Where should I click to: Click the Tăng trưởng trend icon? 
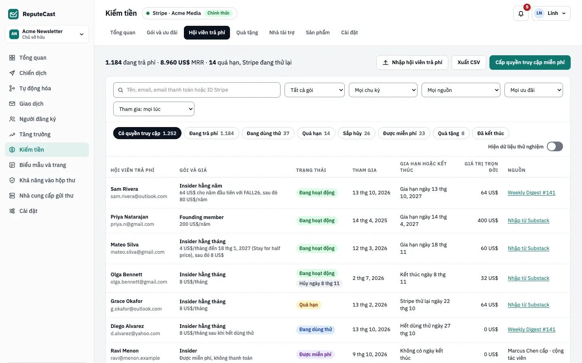pos(12,134)
